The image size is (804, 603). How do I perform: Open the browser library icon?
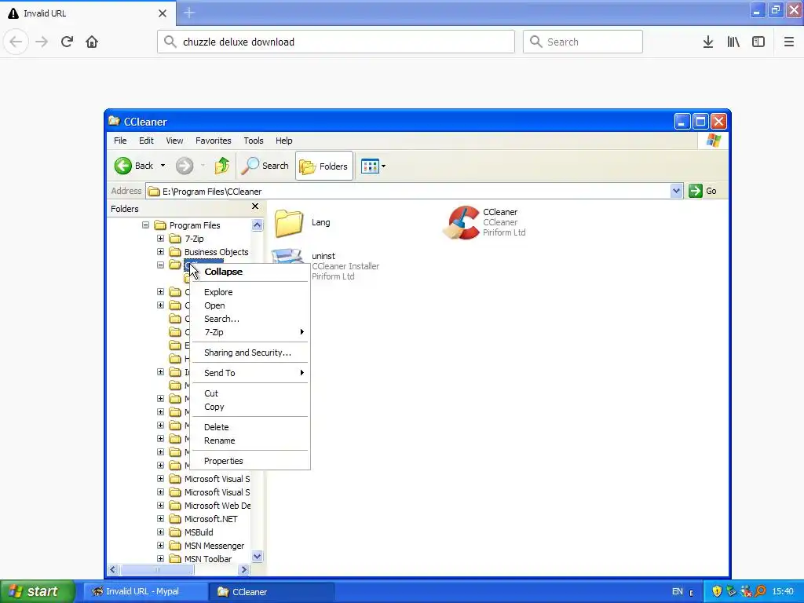coord(733,42)
